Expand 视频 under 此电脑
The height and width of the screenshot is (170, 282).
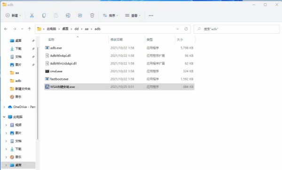tap(6, 125)
